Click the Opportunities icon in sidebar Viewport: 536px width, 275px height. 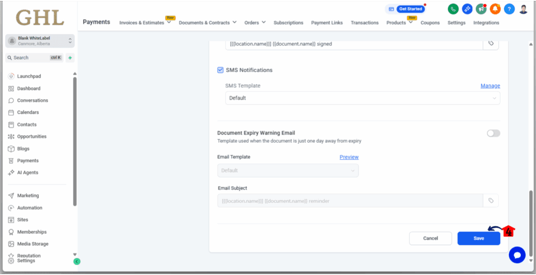click(x=11, y=136)
